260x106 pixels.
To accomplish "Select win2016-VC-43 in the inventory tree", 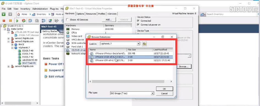I will [x=30, y=60].
